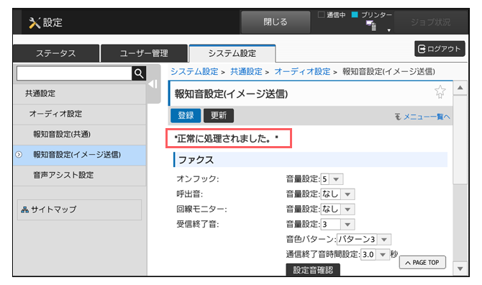This screenshot has height=285, width=482.
Task: Open the ジョブ状況 panel
Action: pos(431,22)
